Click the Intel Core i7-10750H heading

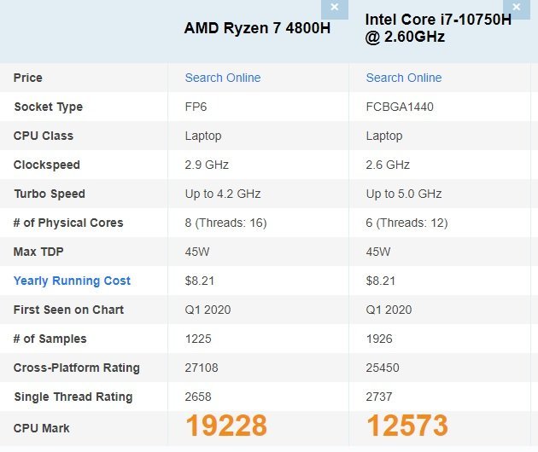coord(438,28)
